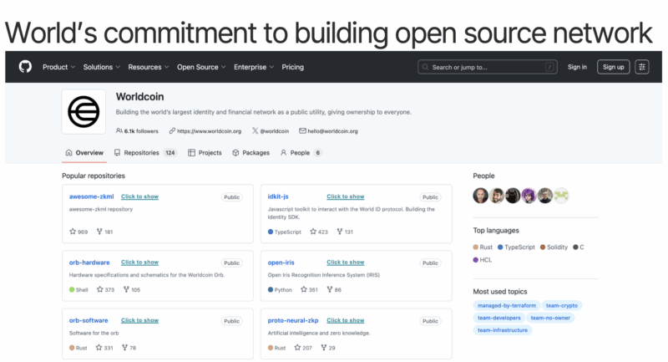The width and height of the screenshot is (668, 362).
Task: Click the Sign in link
Action: [x=577, y=67]
